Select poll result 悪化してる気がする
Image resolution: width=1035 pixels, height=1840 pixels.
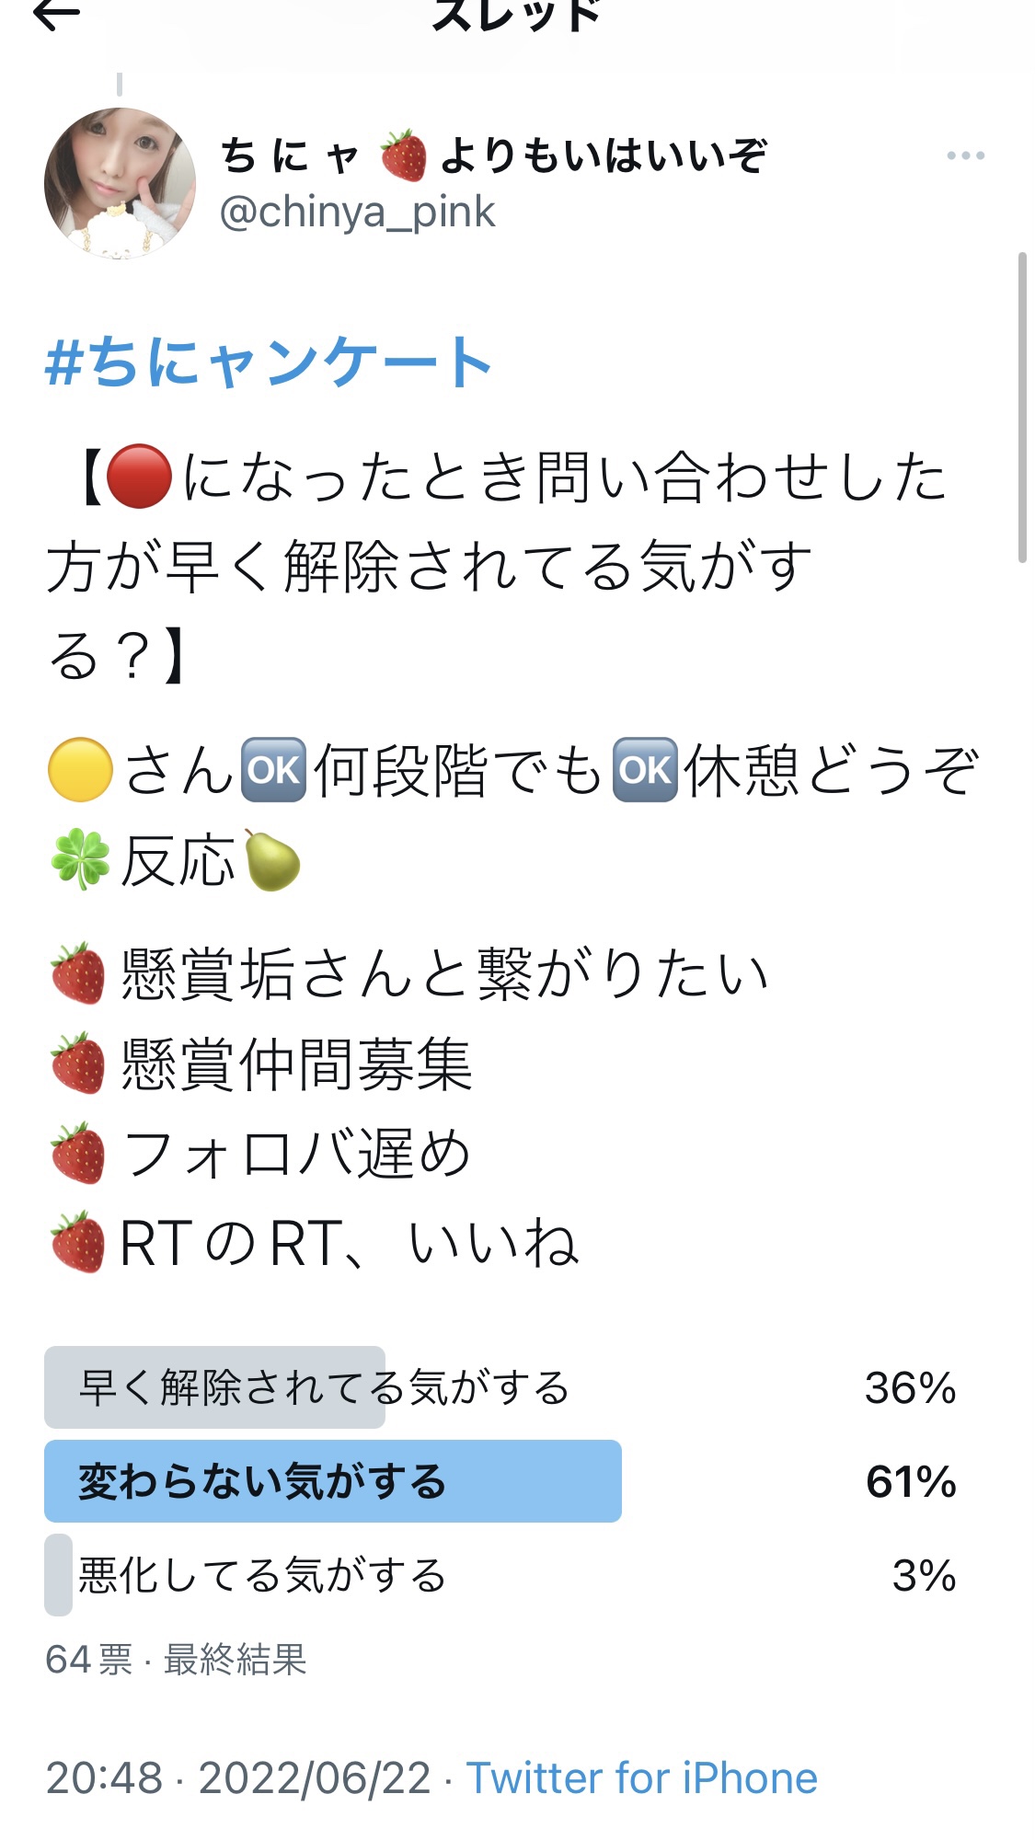pyautogui.click(x=500, y=1575)
